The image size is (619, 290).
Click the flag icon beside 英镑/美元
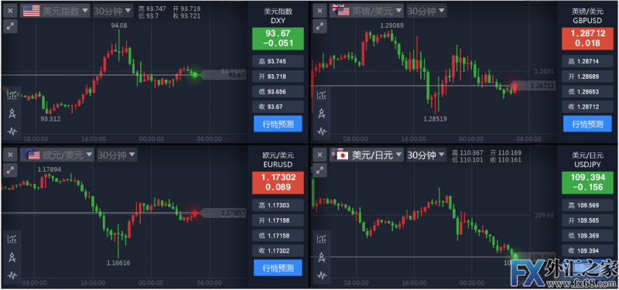341,10
